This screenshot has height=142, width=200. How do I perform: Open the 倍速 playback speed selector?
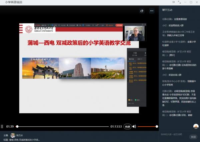click(127, 127)
